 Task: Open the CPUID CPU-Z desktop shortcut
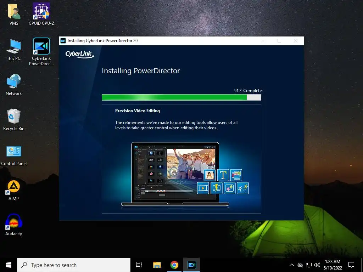tap(41, 14)
